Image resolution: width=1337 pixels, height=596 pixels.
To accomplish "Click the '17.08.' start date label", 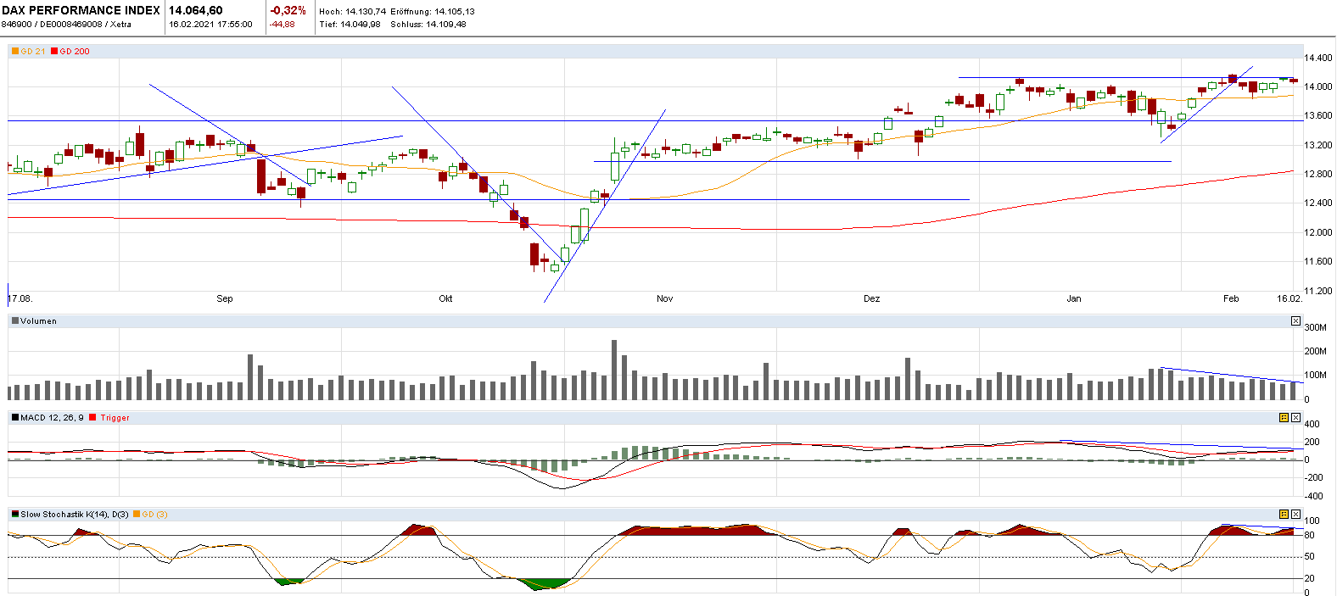I will (x=20, y=298).
